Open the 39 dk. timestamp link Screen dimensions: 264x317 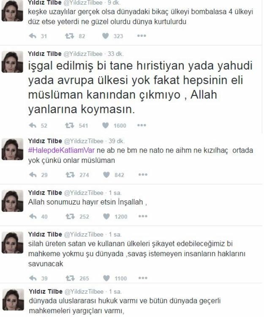(x=117, y=141)
